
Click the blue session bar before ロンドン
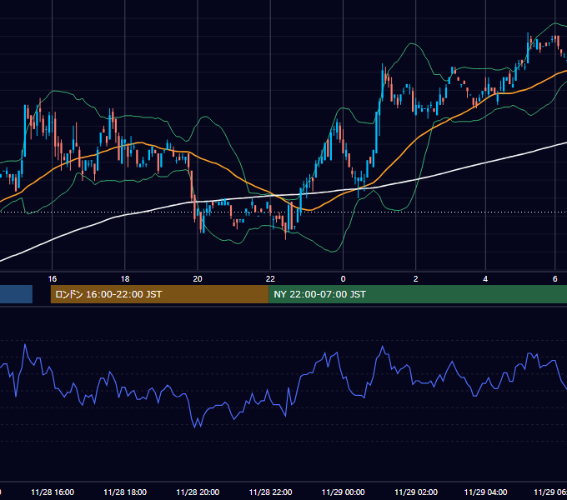[x=17, y=294]
